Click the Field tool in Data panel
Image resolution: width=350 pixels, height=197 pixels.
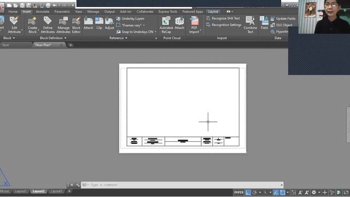[x=264, y=23]
